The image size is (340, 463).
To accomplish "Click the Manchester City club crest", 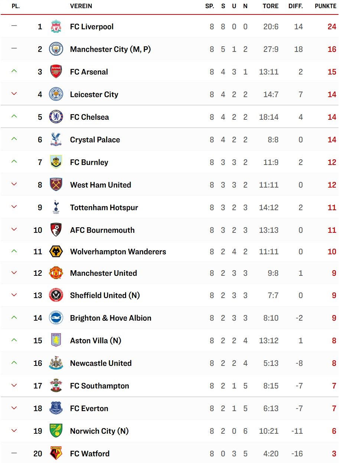I will coord(56,49).
